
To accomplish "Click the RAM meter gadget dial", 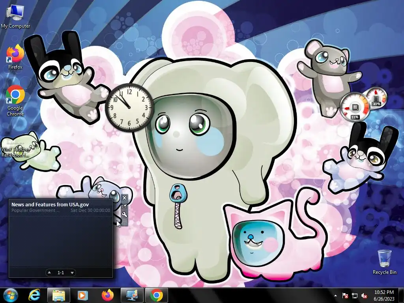I will 376,98.
